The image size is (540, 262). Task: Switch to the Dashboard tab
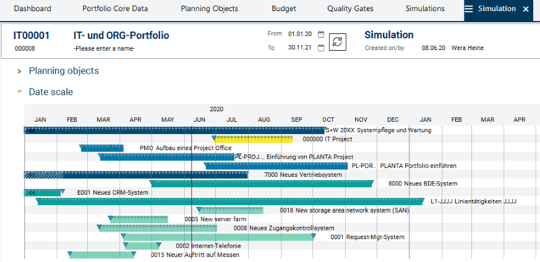32,9
